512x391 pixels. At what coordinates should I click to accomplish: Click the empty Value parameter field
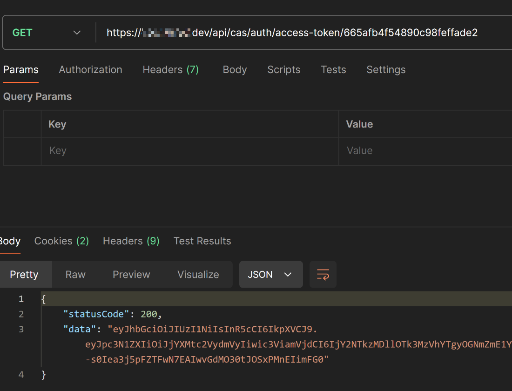[x=425, y=152]
